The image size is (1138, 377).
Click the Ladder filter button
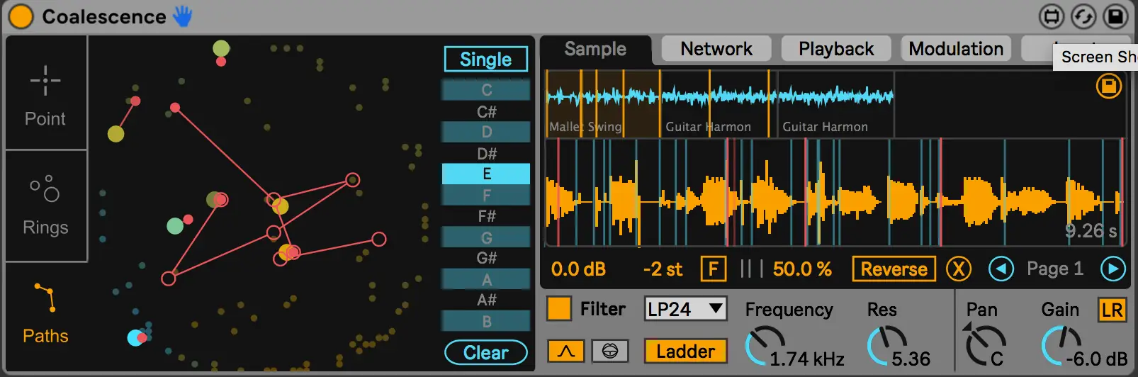click(x=685, y=351)
